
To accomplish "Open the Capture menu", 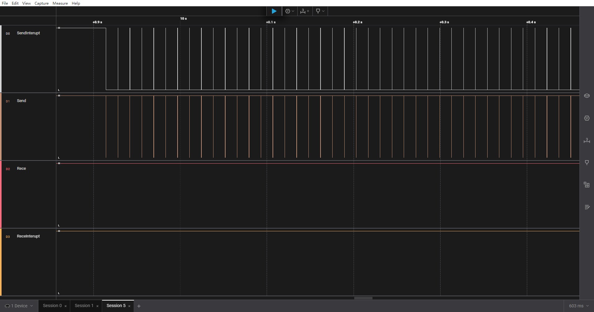I will coord(41,3).
